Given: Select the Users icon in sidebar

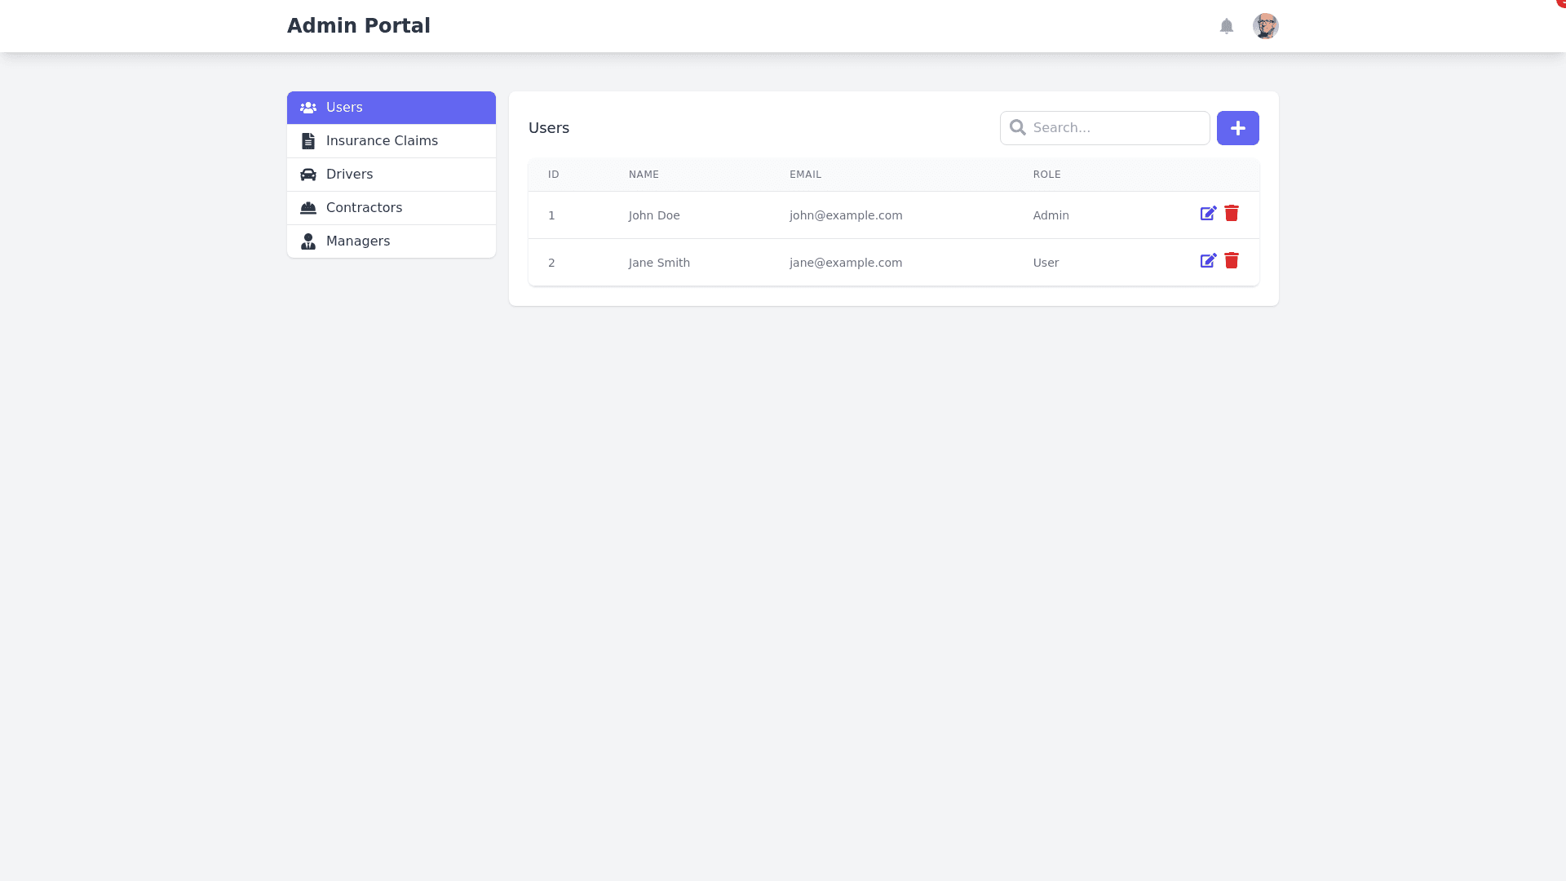Looking at the screenshot, I should click(308, 107).
